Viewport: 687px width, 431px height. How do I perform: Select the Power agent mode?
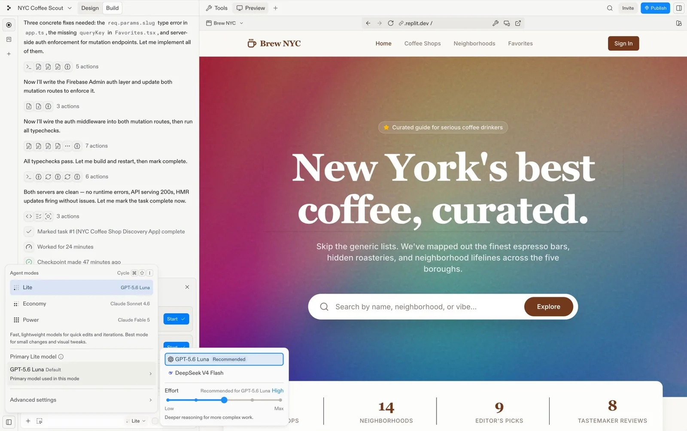pyautogui.click(x=82, y=320)
